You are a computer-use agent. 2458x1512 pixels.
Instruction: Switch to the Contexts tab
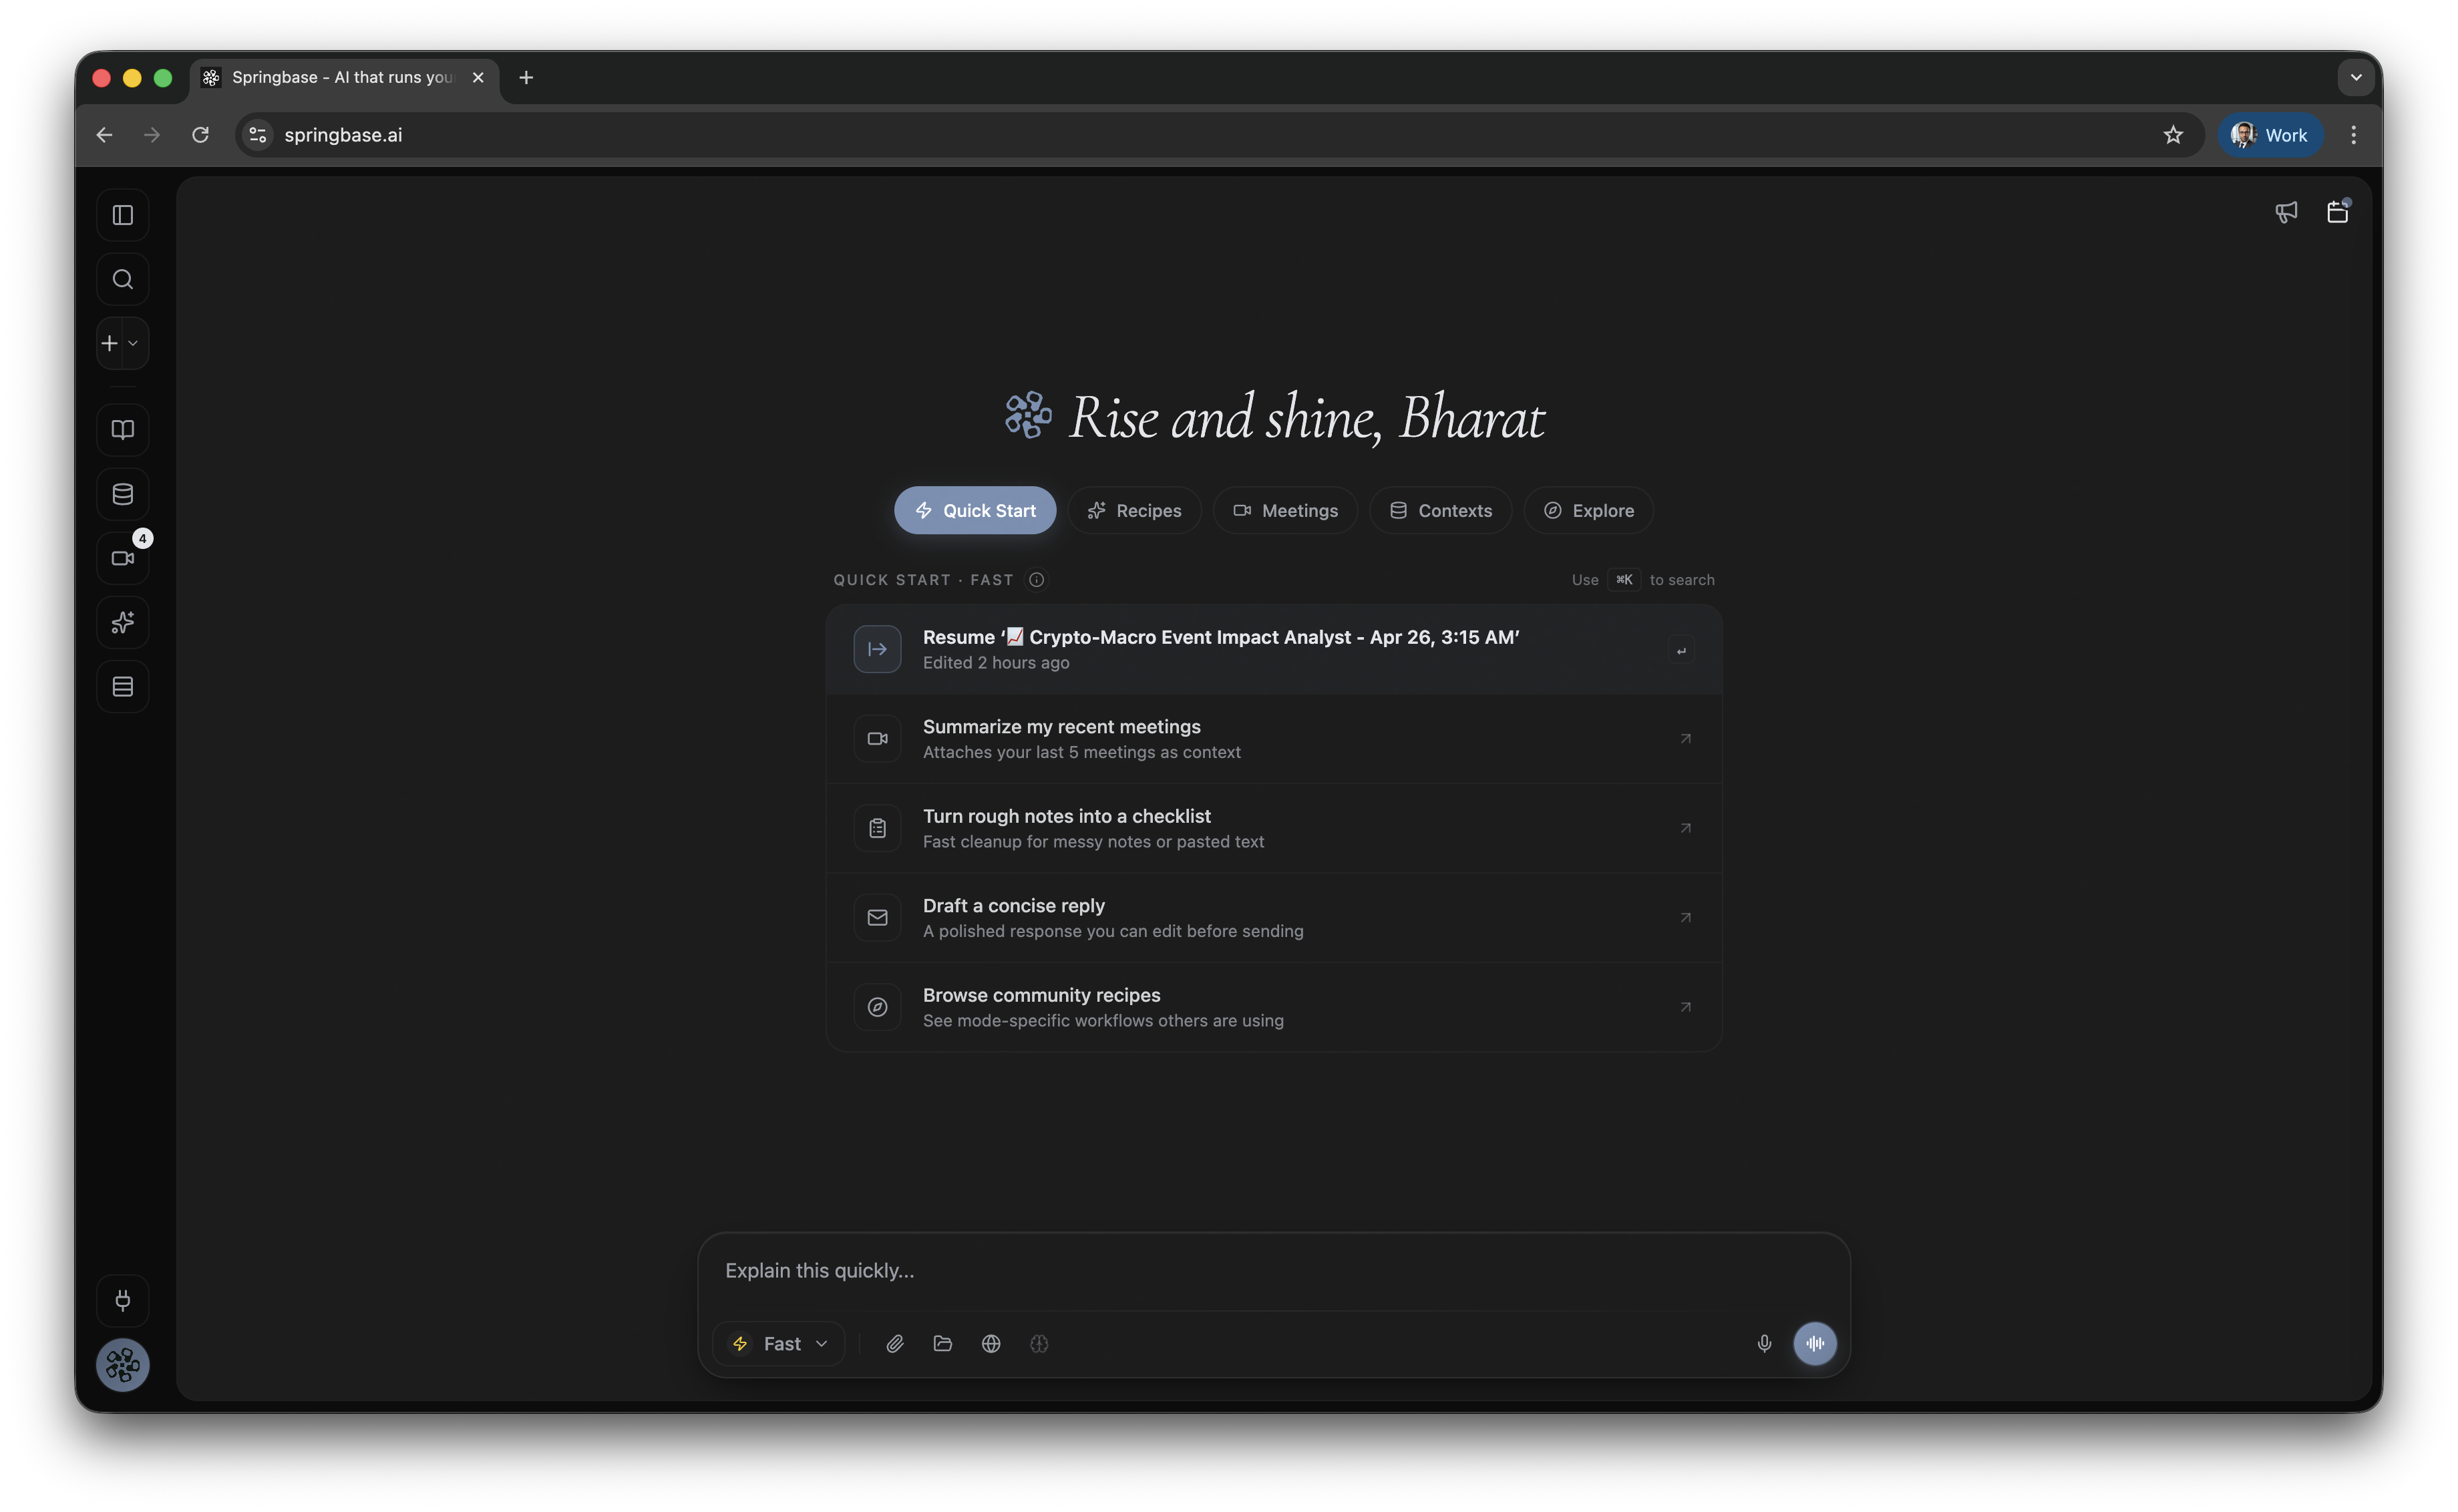click(x=1440, y=510)
